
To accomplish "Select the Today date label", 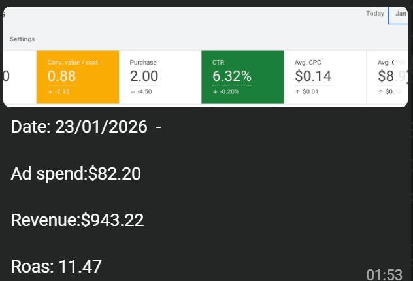I will coord(375,14).
